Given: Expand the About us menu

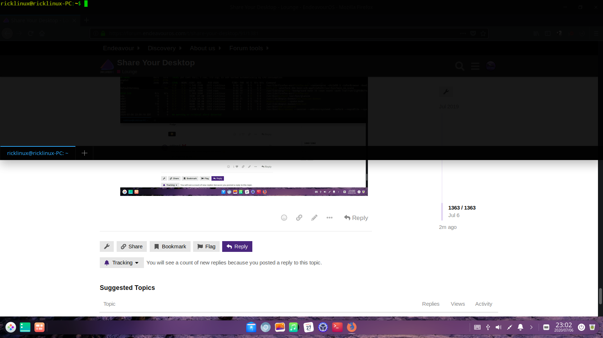Looking at the screenshot, I should click(205, 48).
